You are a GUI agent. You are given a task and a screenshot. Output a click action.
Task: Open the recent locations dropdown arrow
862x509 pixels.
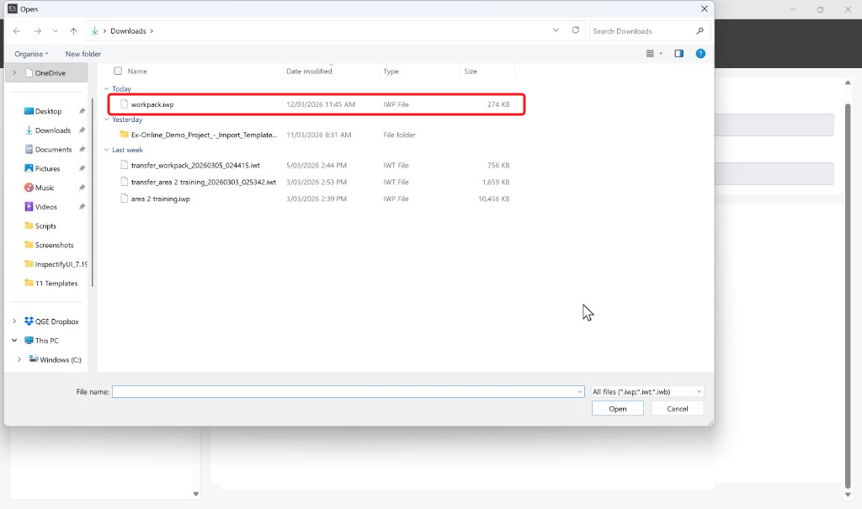point(56,31)
